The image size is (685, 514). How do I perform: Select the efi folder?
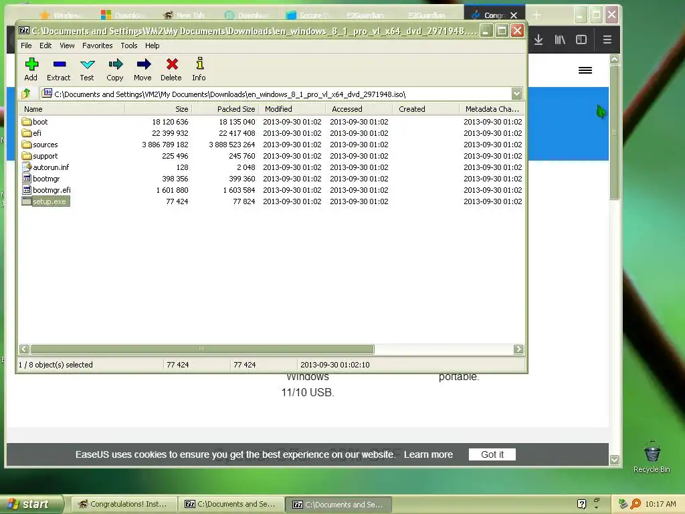click(x=31, y=133)
